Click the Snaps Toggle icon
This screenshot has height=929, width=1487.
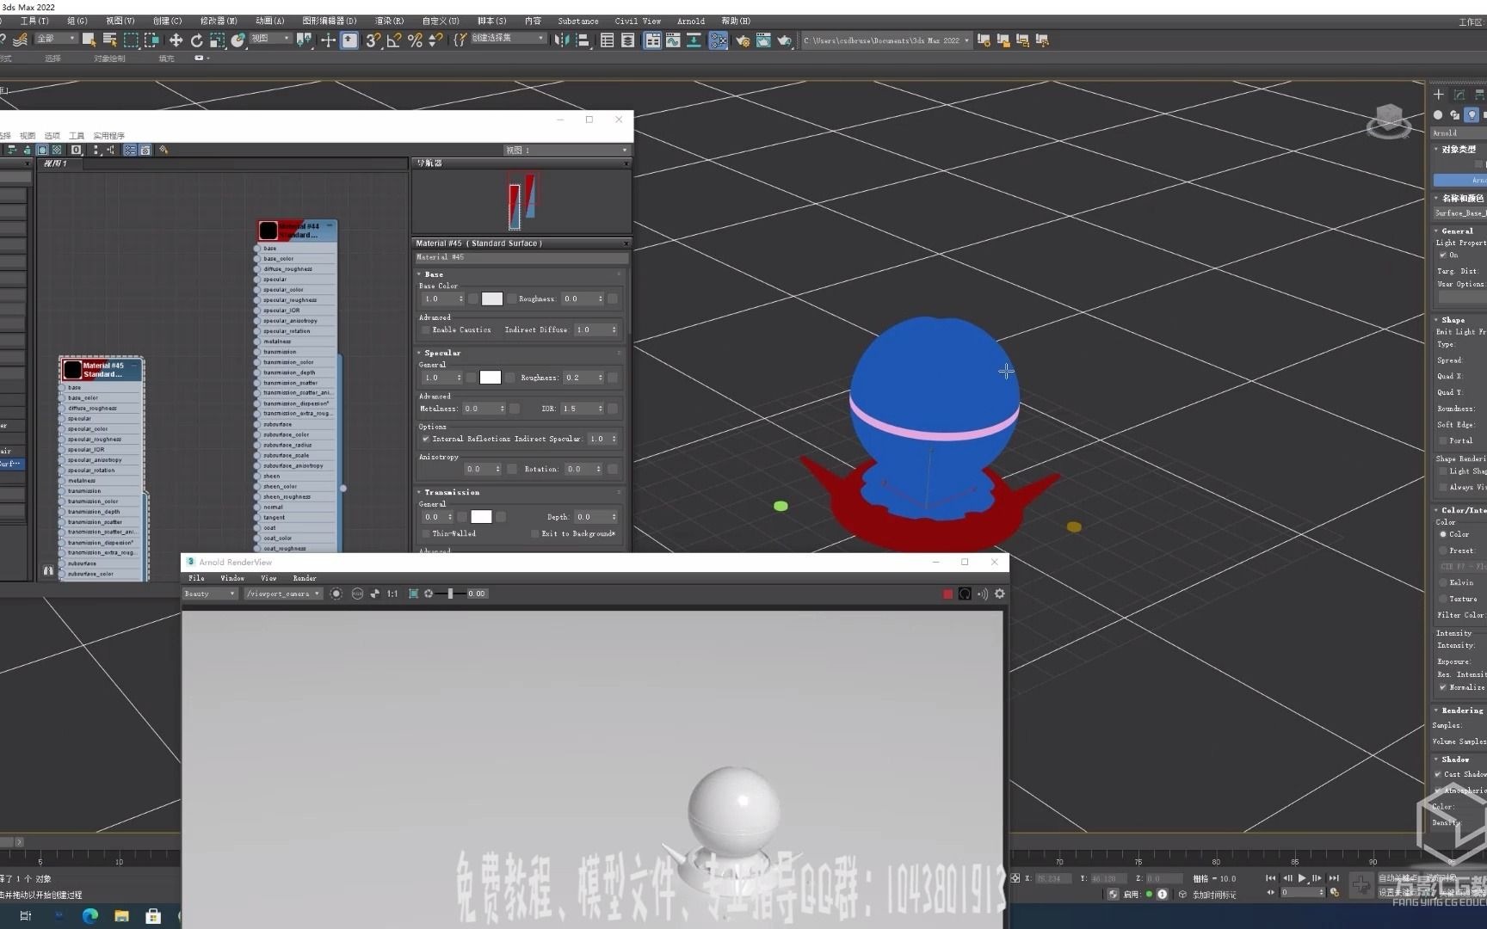pyautogui.click(x=372, y=40)
